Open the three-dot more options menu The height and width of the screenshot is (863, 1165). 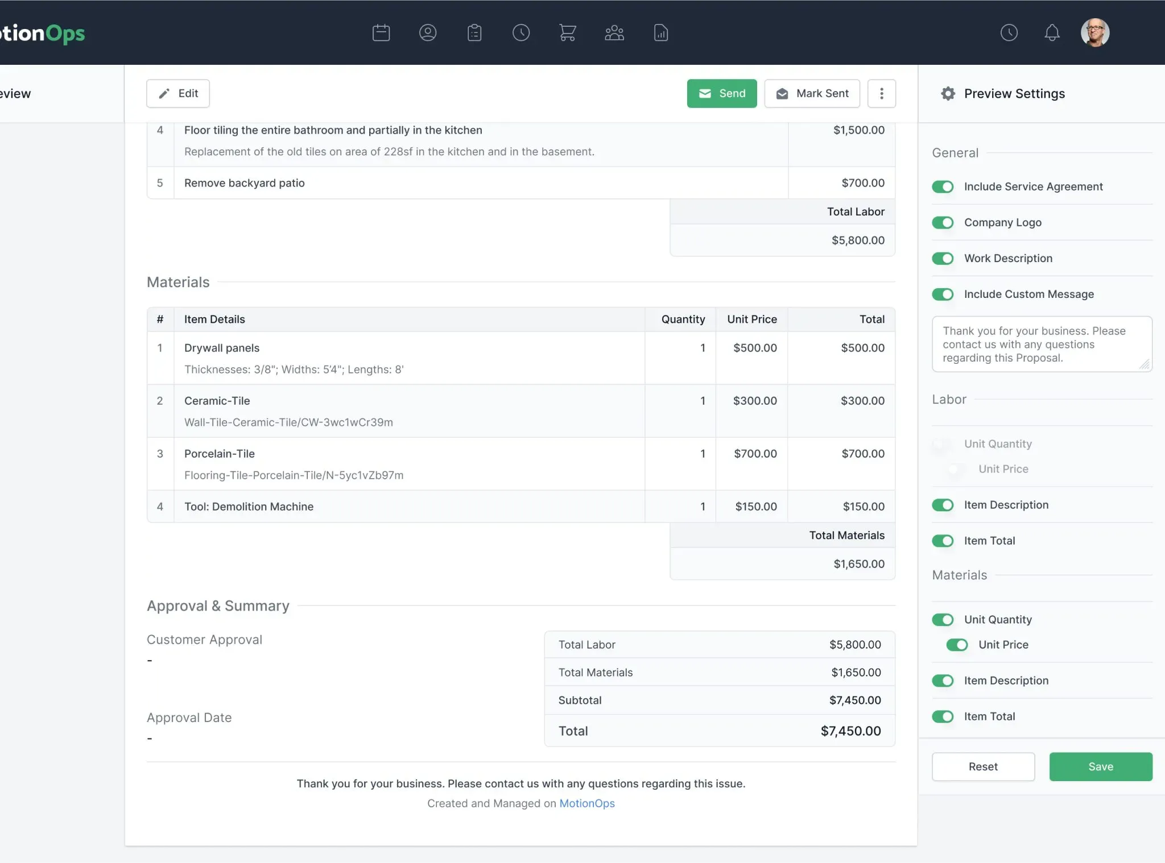(x=882, y=93)
